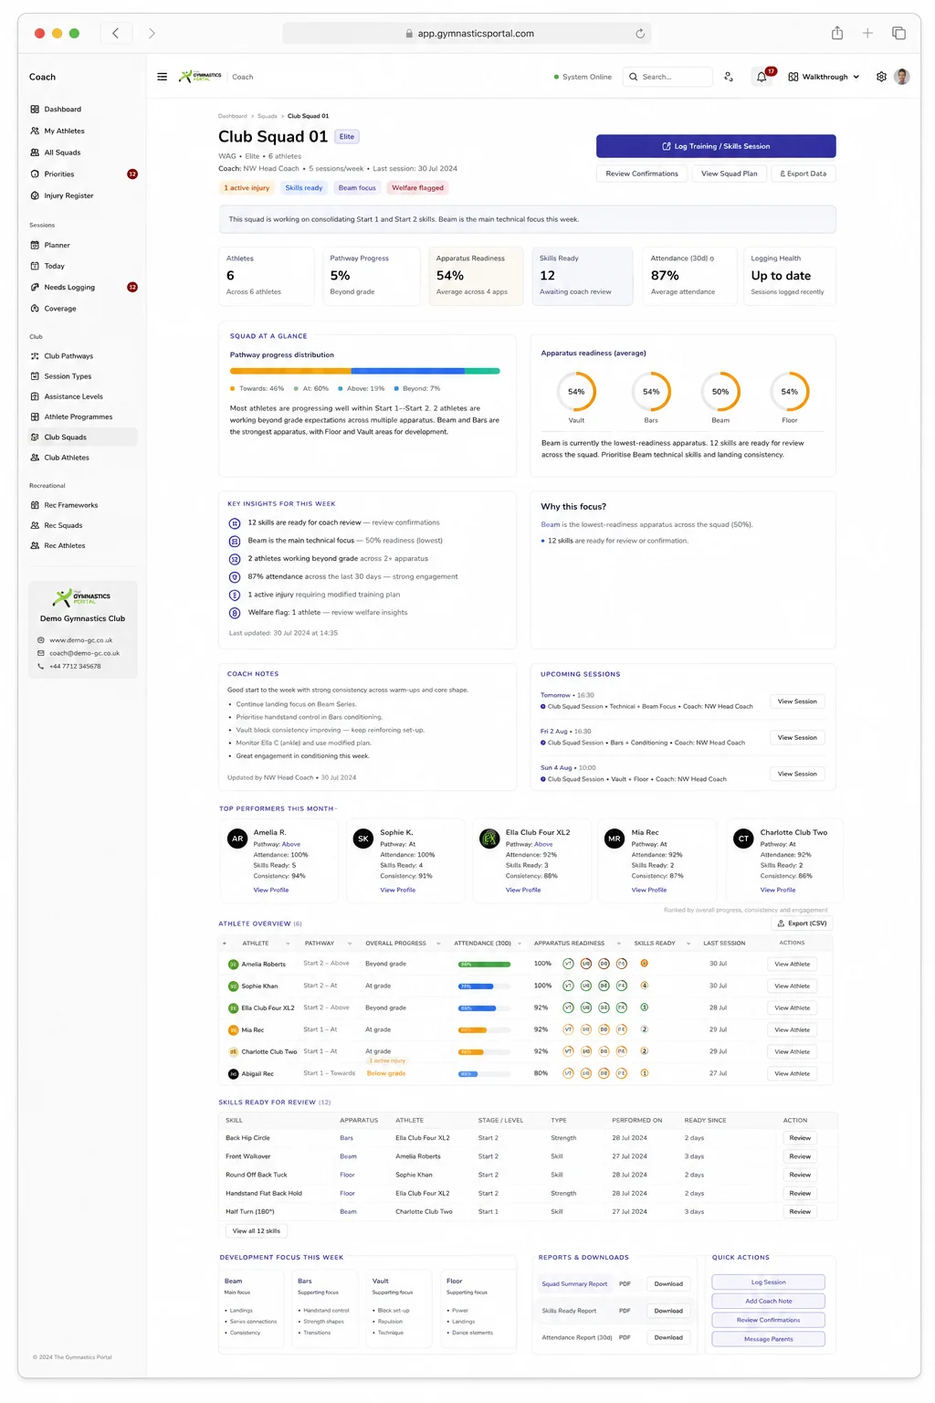Open View Profile for Sophie K.
935x1403 pixels.
click(x=397, y=890)
